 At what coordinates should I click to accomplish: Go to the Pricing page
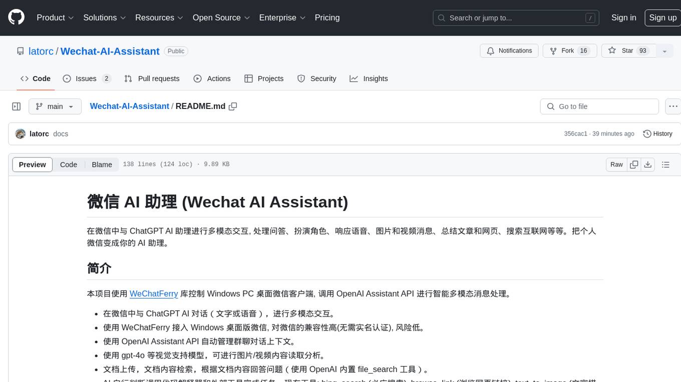coord(327,17)
